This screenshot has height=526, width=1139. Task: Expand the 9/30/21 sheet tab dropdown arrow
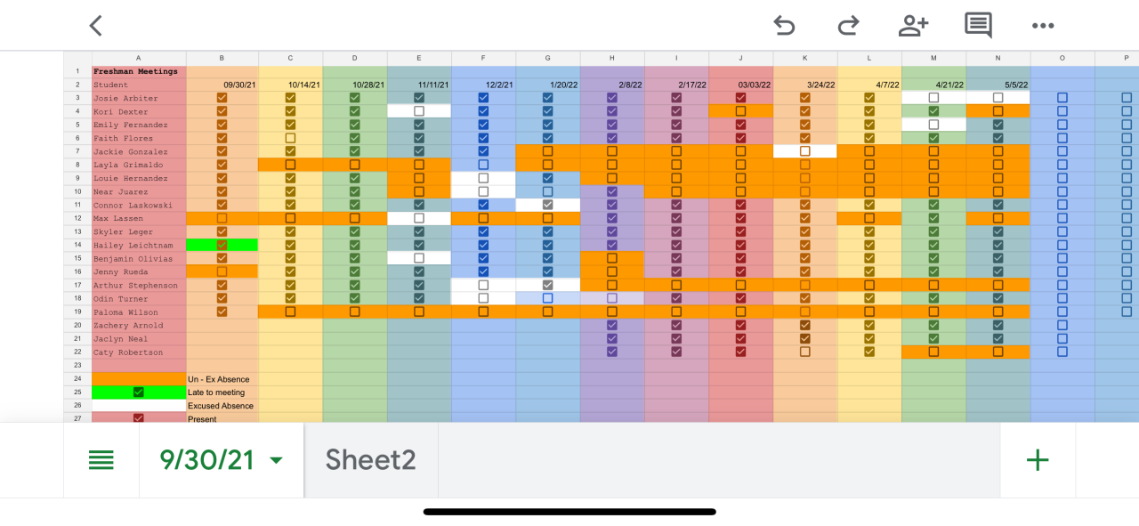point(276,460)
